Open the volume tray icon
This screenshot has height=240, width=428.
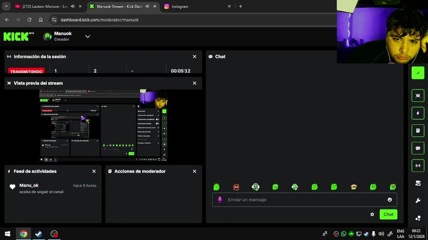point(381,234)
